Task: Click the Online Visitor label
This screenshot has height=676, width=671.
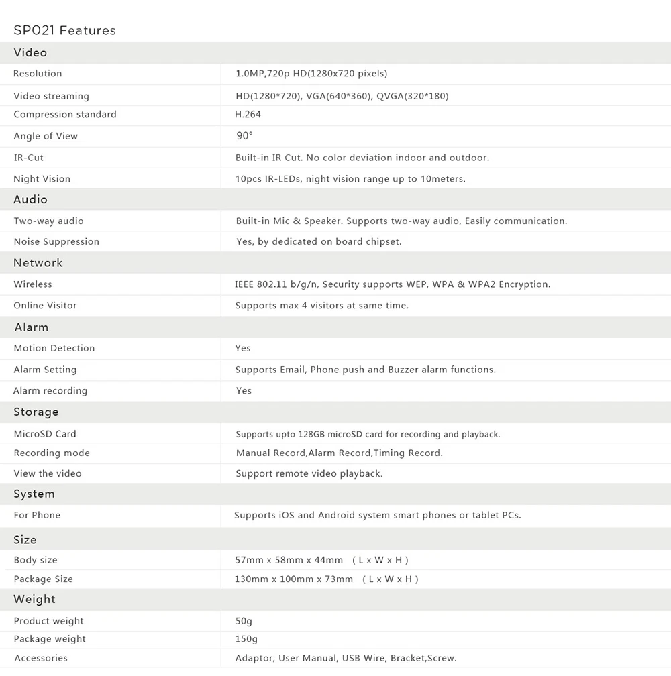Action: click(45, 306)
